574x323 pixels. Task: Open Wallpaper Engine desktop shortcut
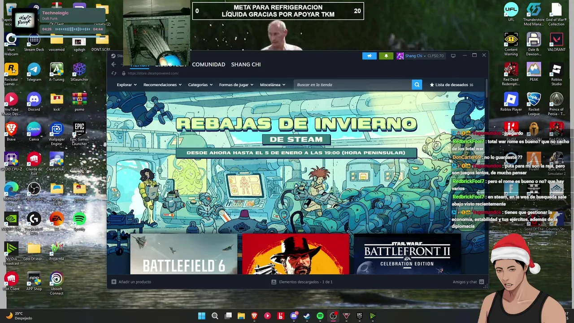click(57, 134)
